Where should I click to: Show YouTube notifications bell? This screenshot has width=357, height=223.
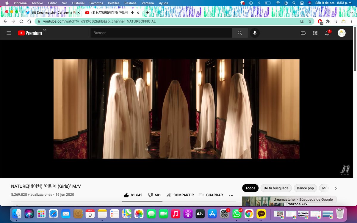328,33
